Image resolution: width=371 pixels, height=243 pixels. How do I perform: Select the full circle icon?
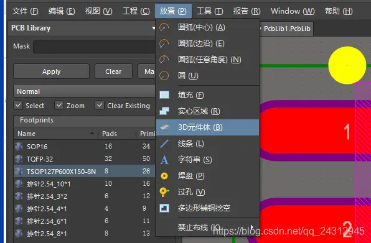pyautogui.click(x=164, y=76)
